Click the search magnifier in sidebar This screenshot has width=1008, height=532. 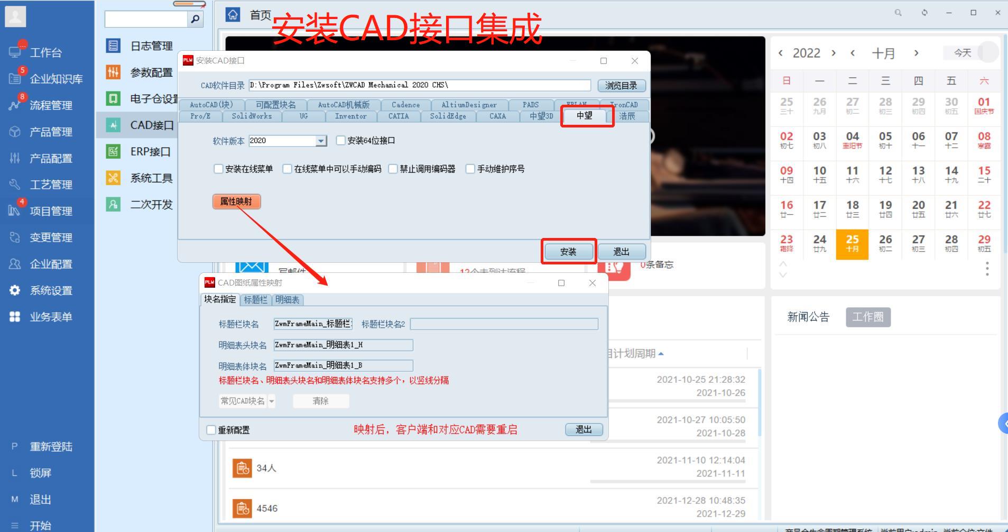coord(195,19)
